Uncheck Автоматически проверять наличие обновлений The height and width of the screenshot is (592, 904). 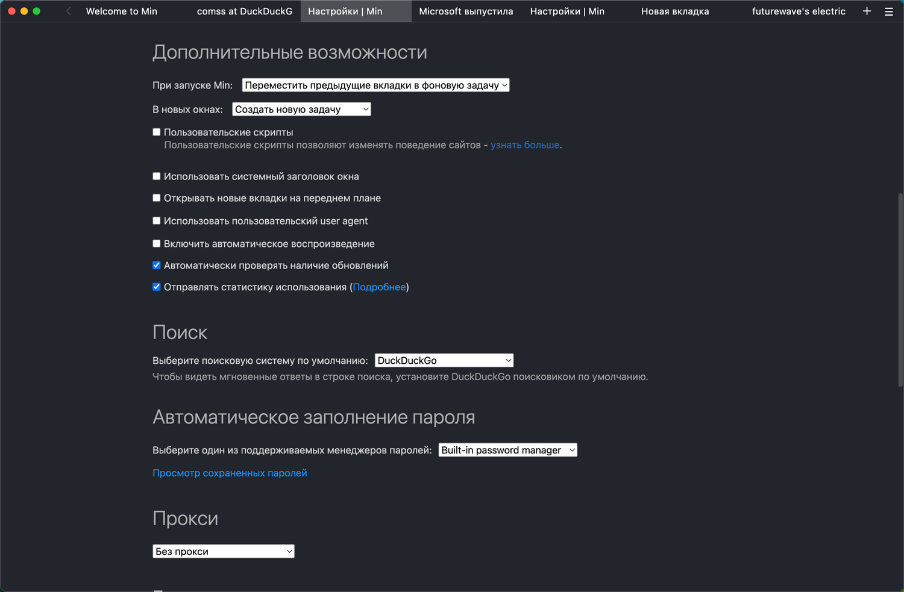(x=157, y=266)
